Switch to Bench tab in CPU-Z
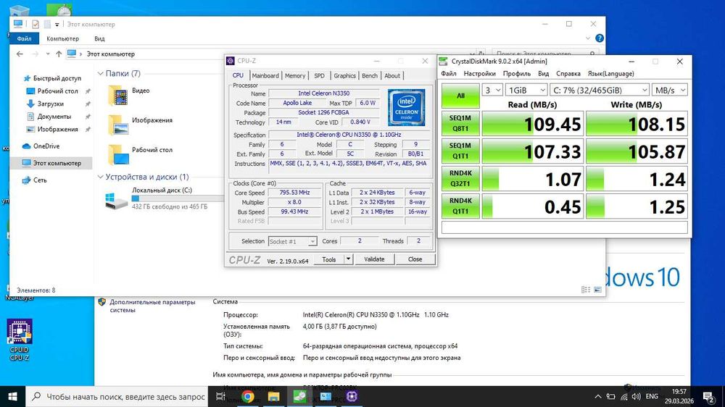Viewport: 725px width, 407px height. point(370,76)
